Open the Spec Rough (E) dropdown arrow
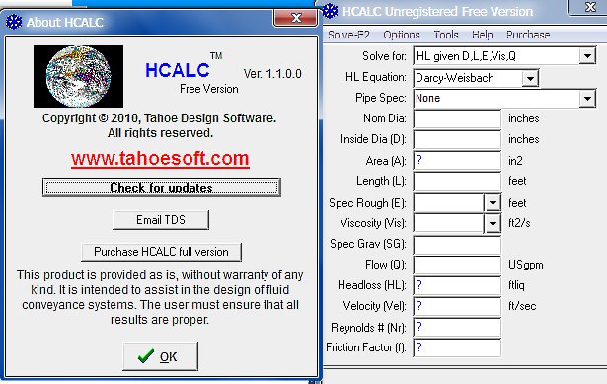This screenshot has width=607, height=384. pos(493,203)
